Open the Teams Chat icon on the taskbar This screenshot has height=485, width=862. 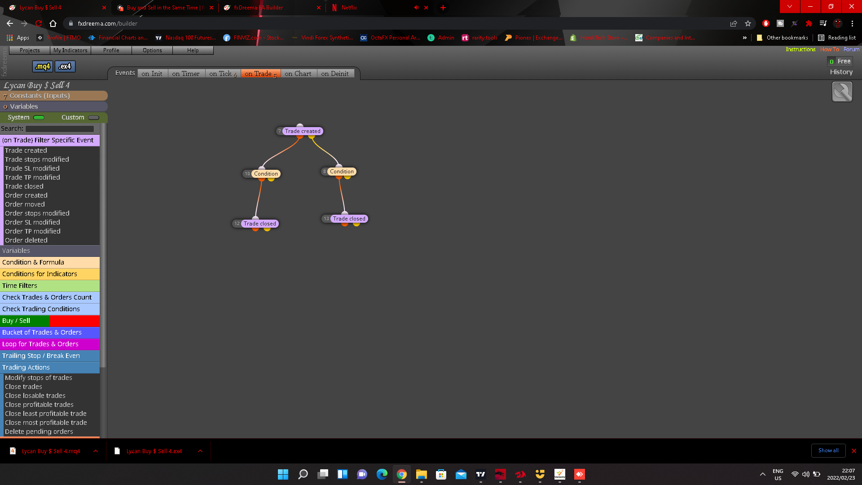(x=362, y=474)
